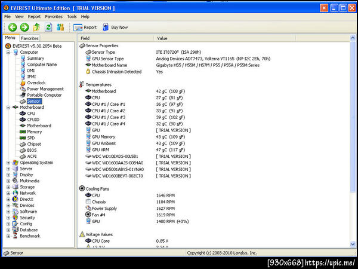Click the Security shield icon
358x269 pixels.
[16, 218]
